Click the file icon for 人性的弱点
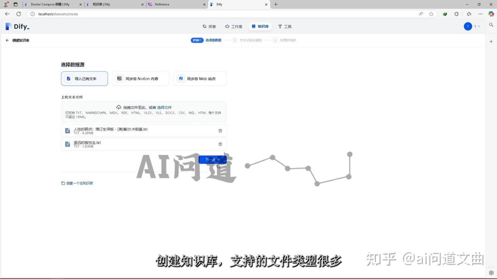497x279 pixels. (x=68, y=131)
